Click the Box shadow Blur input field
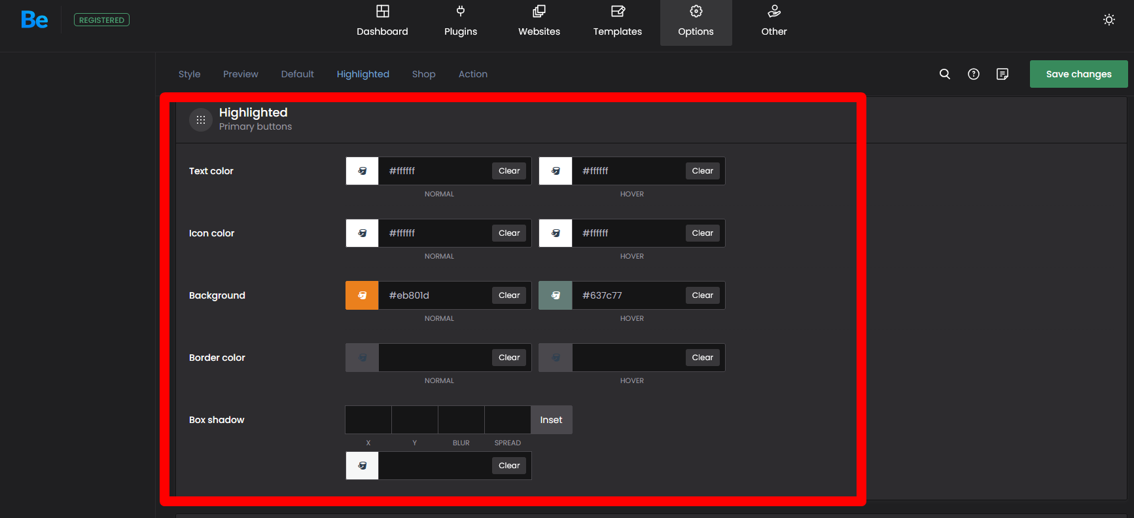 pyautogui.click(x=461, y=420)
